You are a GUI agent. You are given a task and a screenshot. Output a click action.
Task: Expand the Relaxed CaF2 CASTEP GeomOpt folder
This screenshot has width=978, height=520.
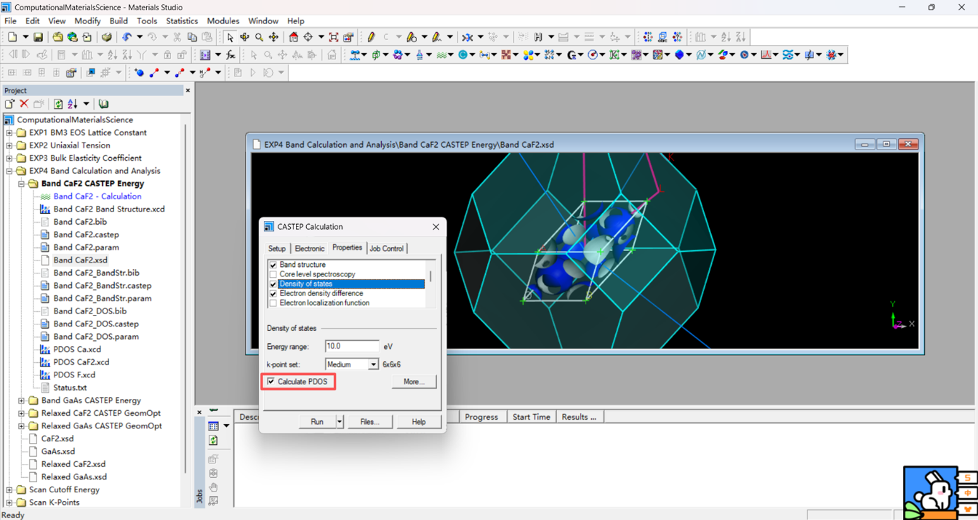click(21, 413)
